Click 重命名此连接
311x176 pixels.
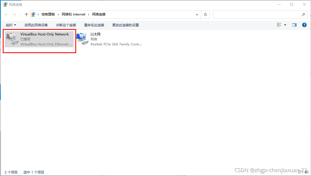[x=94, y=25]
